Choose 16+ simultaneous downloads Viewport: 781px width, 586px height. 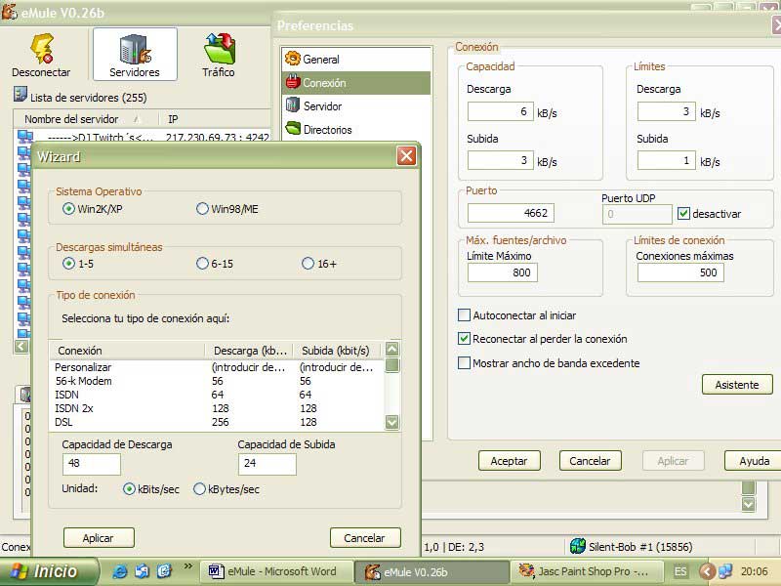pos(308,263)
